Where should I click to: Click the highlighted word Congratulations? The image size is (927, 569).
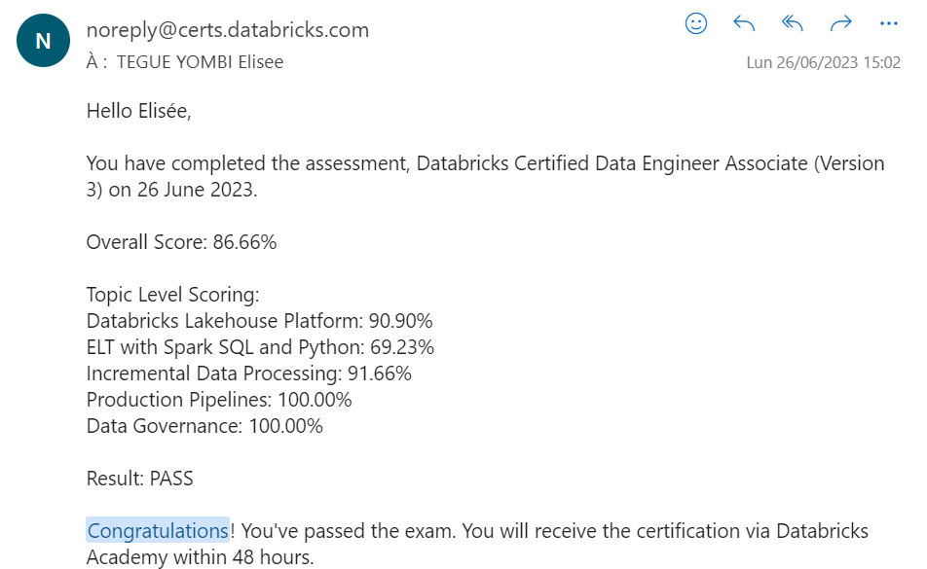point(158,531)
